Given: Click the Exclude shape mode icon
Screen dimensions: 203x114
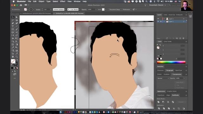Looking at the screenshot, I should pos(173,102).
